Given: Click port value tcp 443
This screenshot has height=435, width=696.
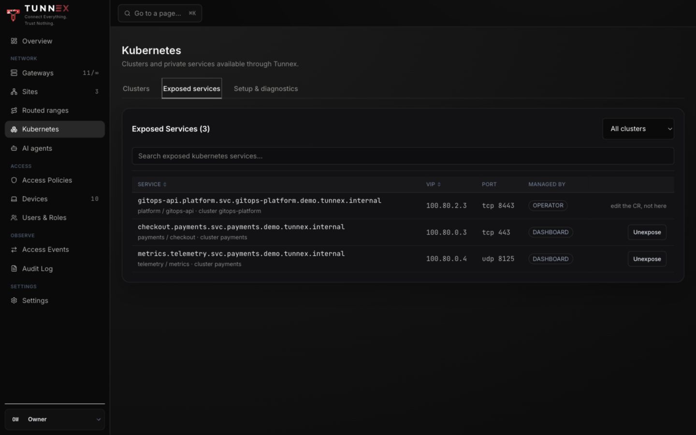Looking at the screenshot, I should (x=496, y=232).
